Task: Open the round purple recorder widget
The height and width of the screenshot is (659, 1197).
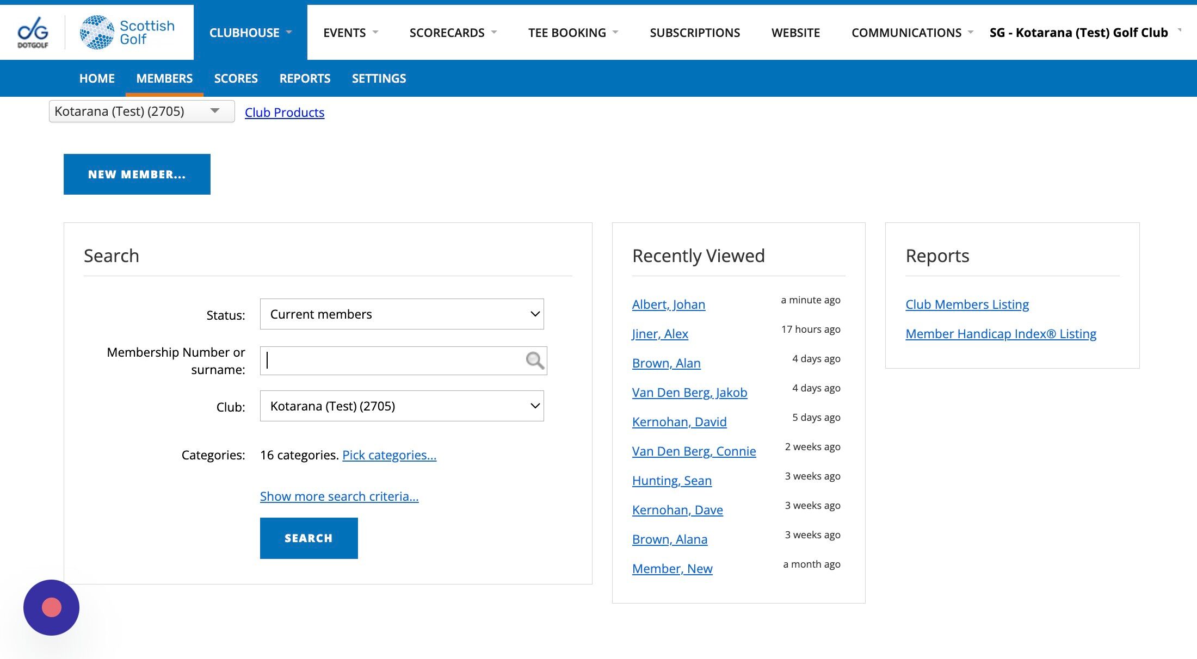Action: pos(51,607)
